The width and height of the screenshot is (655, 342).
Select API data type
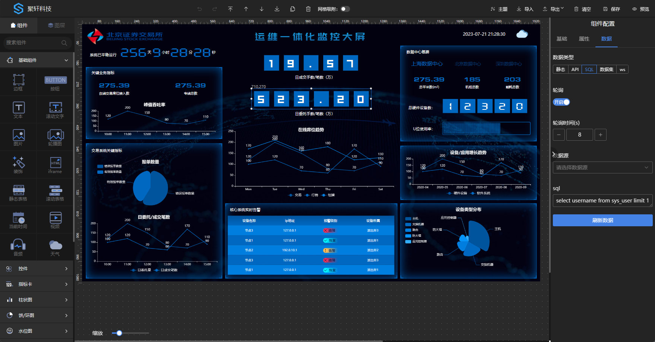pyautogui.click(x=575, y=69)
